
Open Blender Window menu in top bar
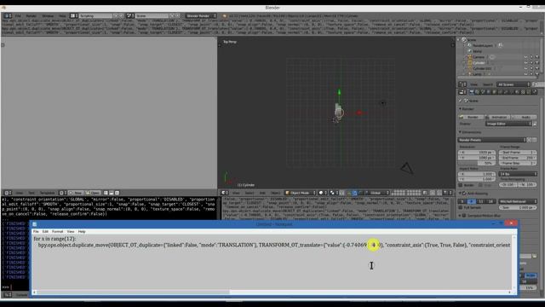[48, 16]
